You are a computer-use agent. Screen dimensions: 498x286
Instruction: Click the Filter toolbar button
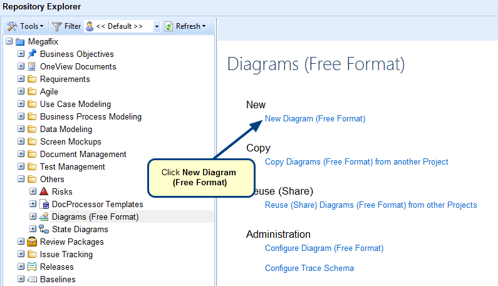pyautogui.click(x=66, y=26)
